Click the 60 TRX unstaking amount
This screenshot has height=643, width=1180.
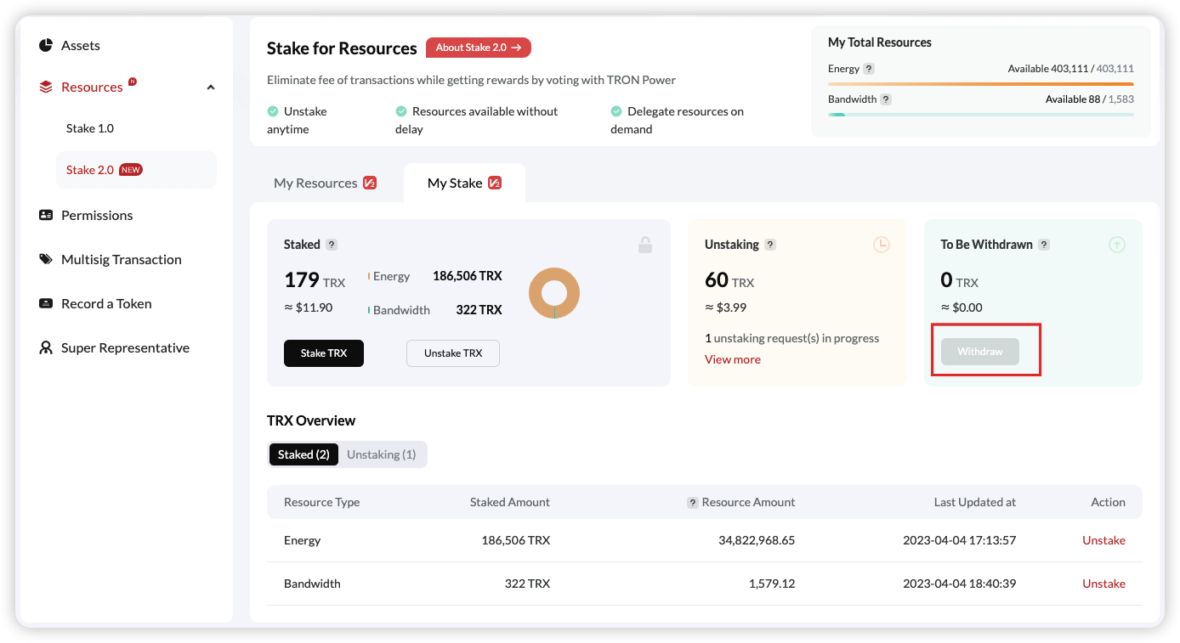[729, 280]
